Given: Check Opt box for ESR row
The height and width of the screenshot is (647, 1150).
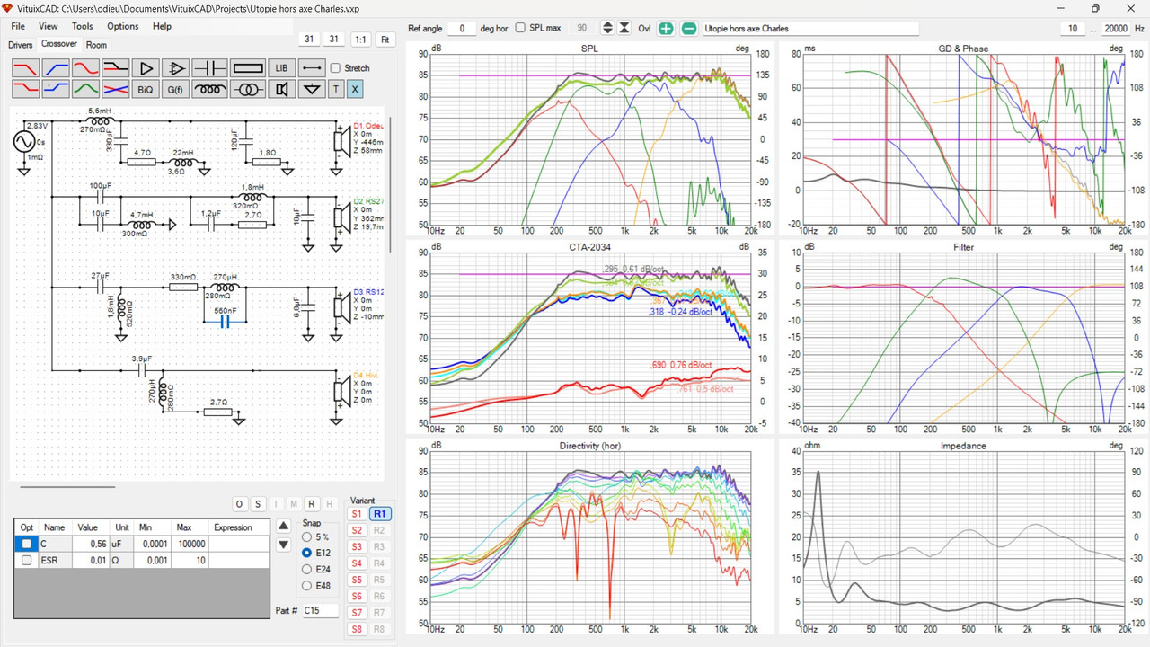Looking at the screenshot, I should pos(26,560).
